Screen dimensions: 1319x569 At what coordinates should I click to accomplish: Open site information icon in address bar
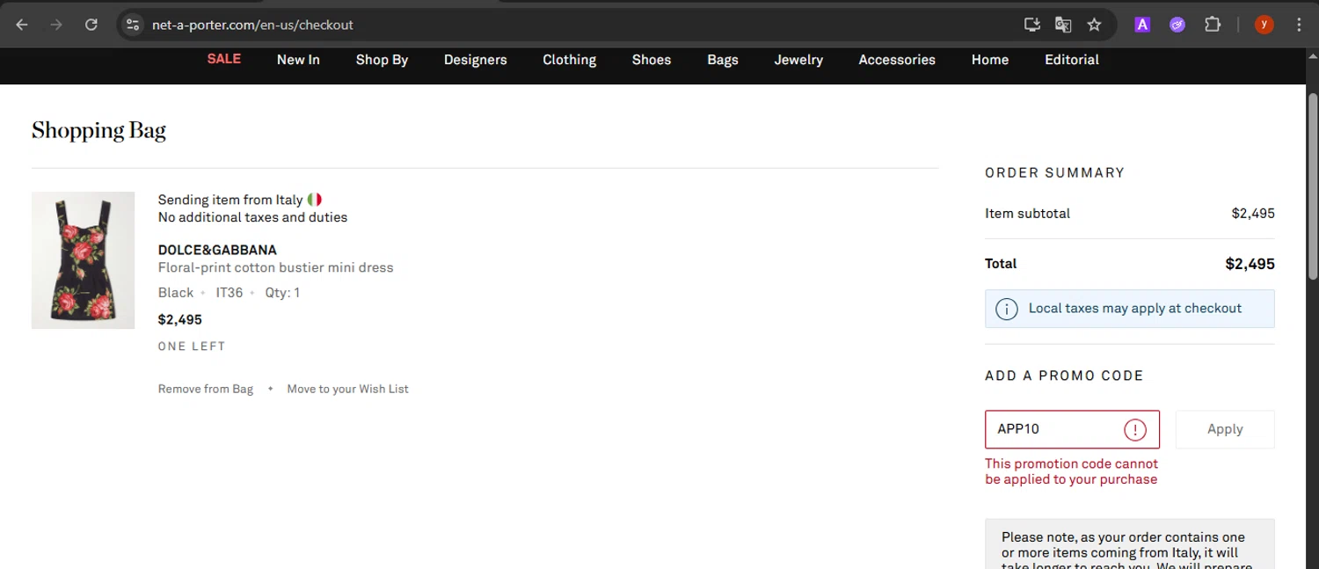click(133, 25)
